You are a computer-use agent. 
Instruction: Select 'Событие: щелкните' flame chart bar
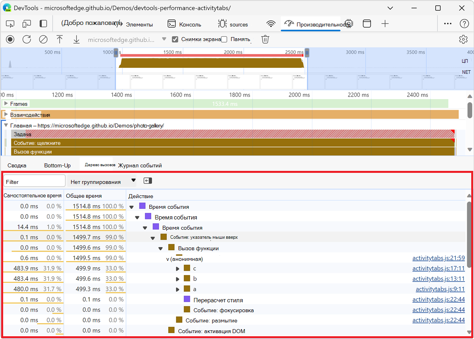pyautogui.click(x=233, y=143)
